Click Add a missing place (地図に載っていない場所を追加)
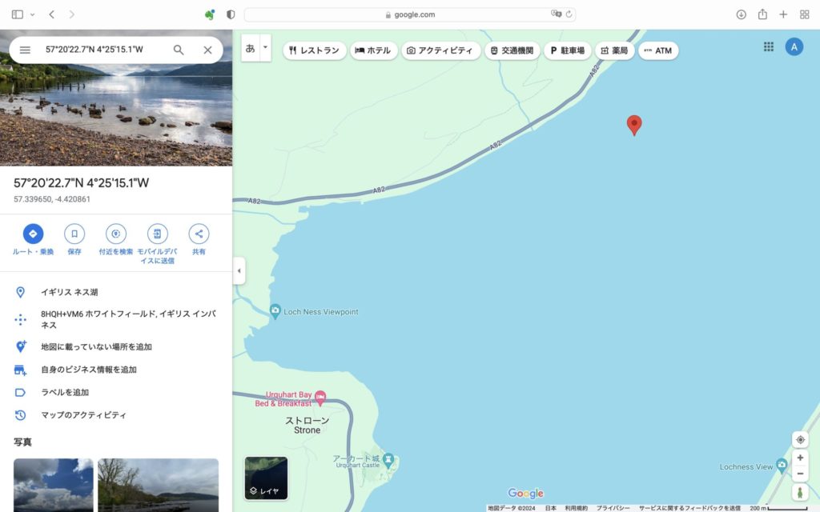This screenshot has width=820, height=512. (96, 346)
